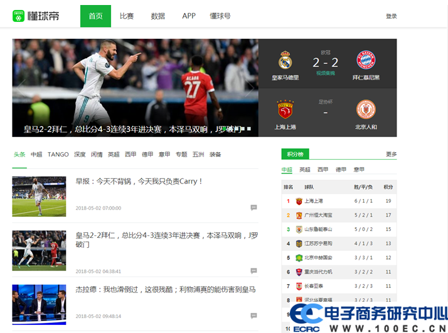Click the 皇家马德里 club crest
Image resolution: width=448 pixels, height=333 pixels.
(x=285, y=60)
